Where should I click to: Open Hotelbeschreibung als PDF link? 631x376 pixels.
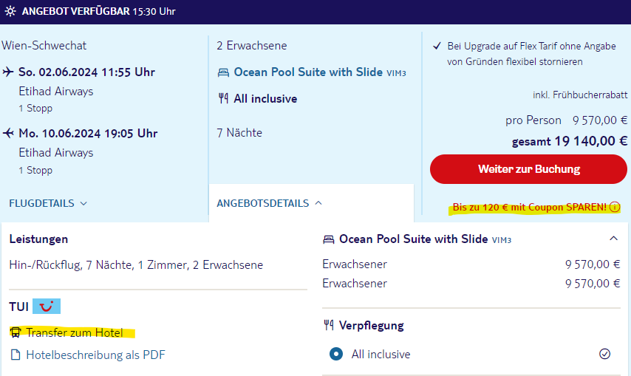[x=95, y=355]
